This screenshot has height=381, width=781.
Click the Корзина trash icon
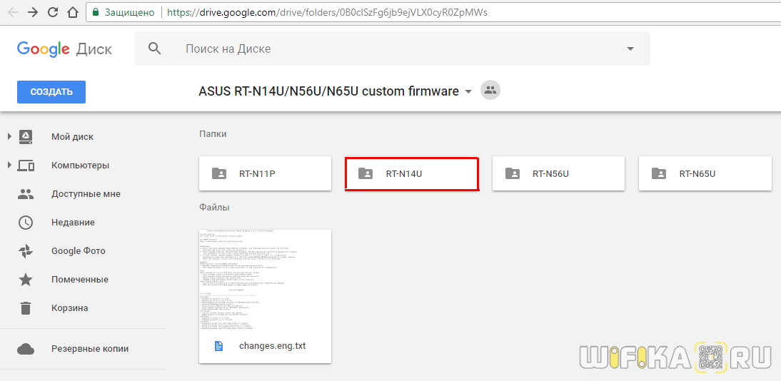point(26,308)
